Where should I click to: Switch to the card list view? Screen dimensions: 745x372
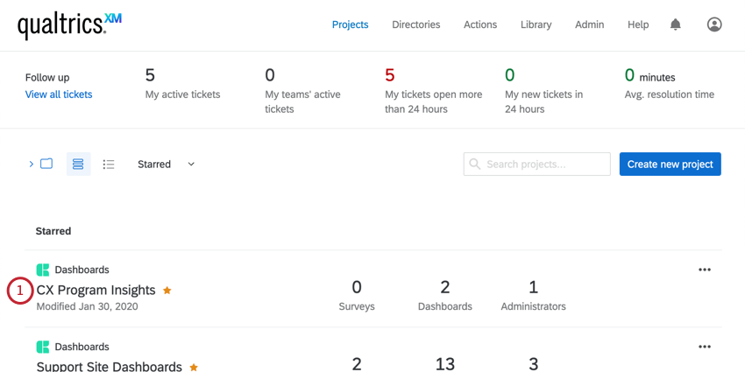78,164
